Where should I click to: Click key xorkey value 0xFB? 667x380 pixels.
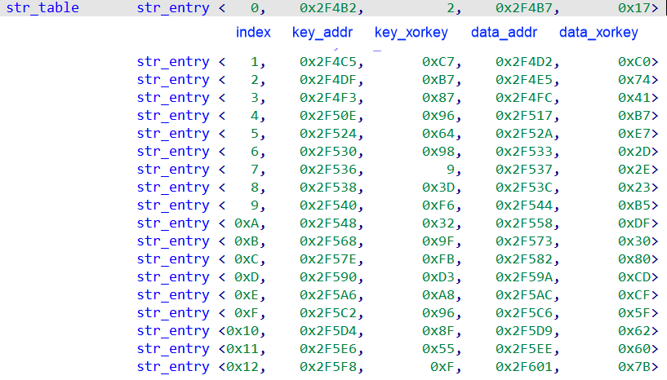438,258
